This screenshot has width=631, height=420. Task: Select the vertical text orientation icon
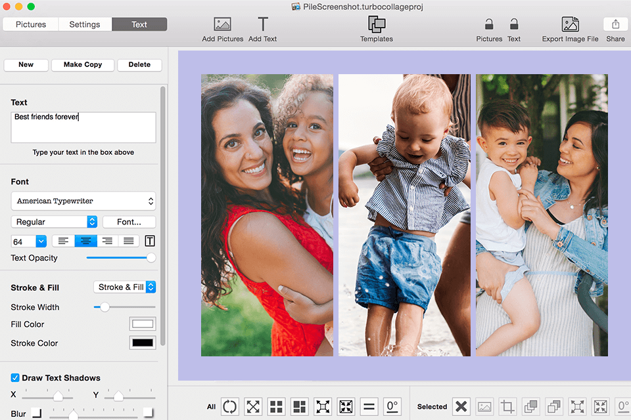tap(149, 241)
